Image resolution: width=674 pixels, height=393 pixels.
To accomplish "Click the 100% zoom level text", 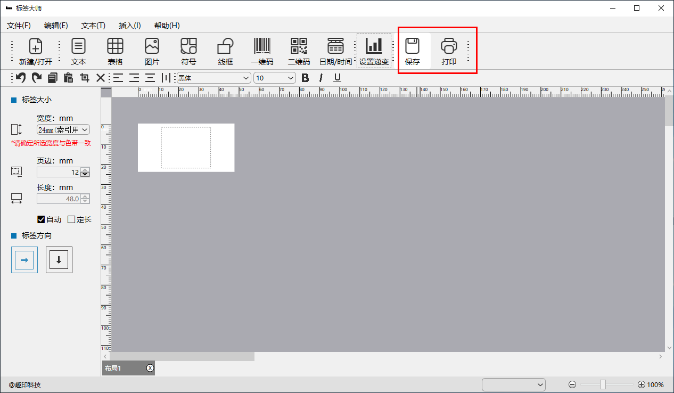I will [655, 384].
